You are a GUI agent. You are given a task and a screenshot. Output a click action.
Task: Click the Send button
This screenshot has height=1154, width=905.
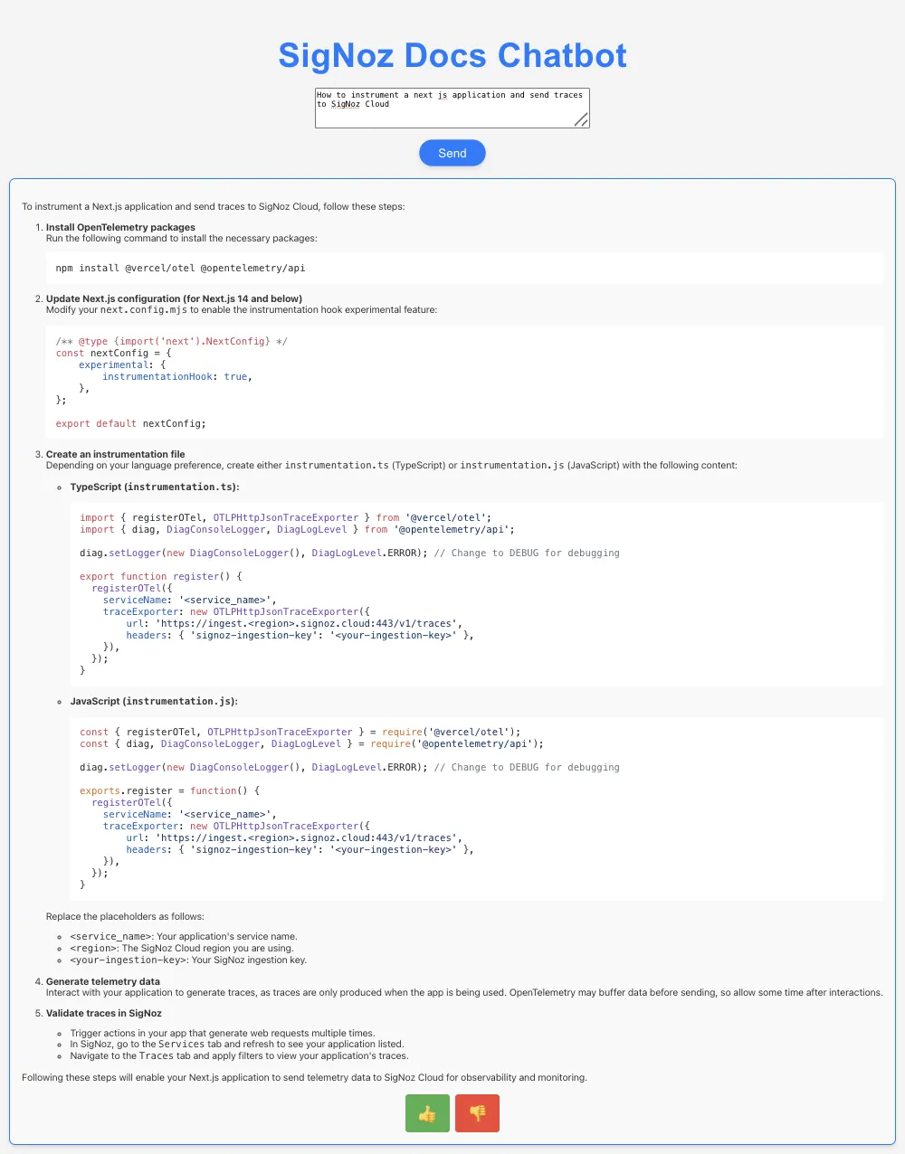(x=452, y=153)
